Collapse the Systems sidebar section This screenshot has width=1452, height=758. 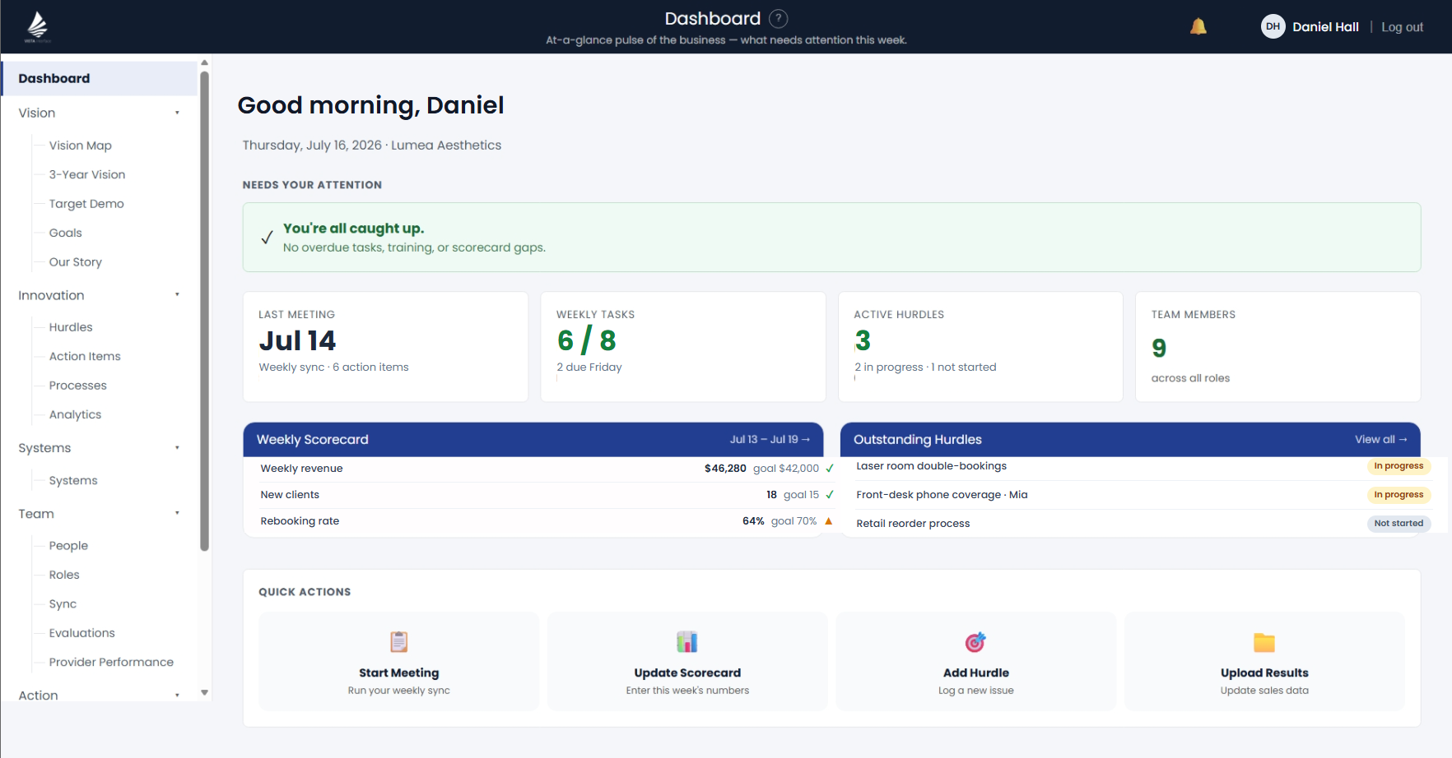(177, 448)
